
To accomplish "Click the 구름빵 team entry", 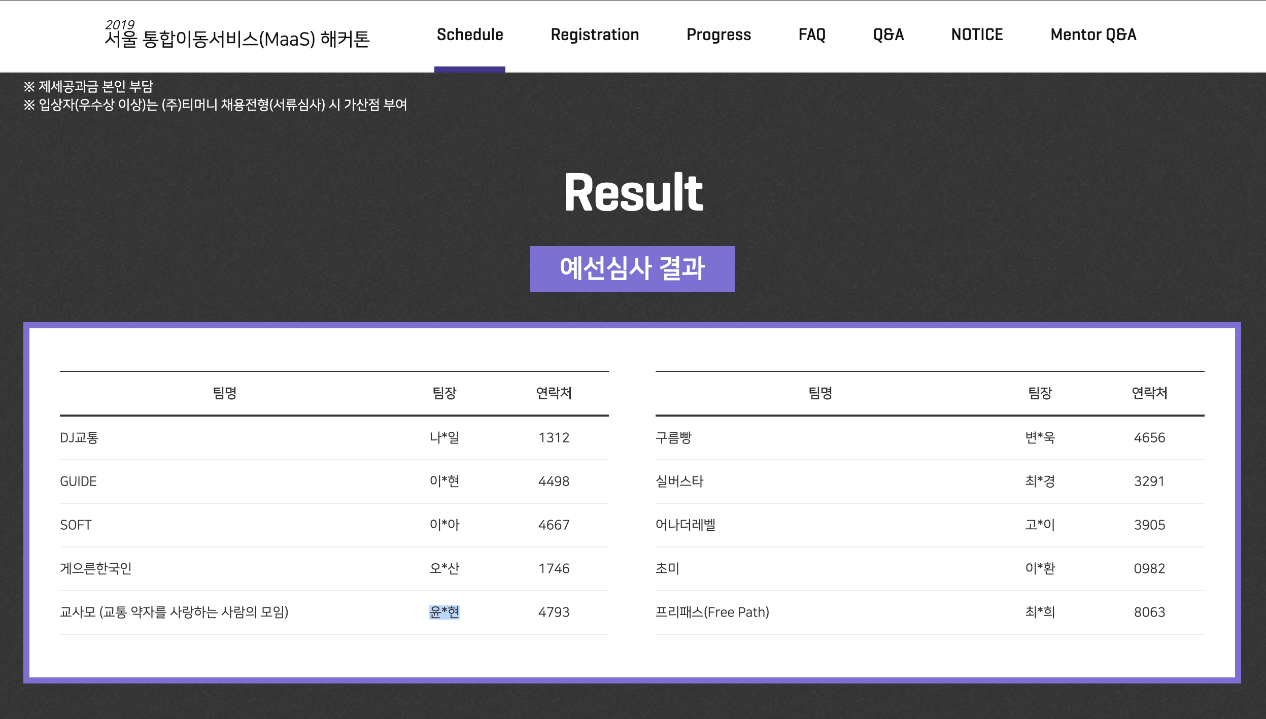I will 673,437.
